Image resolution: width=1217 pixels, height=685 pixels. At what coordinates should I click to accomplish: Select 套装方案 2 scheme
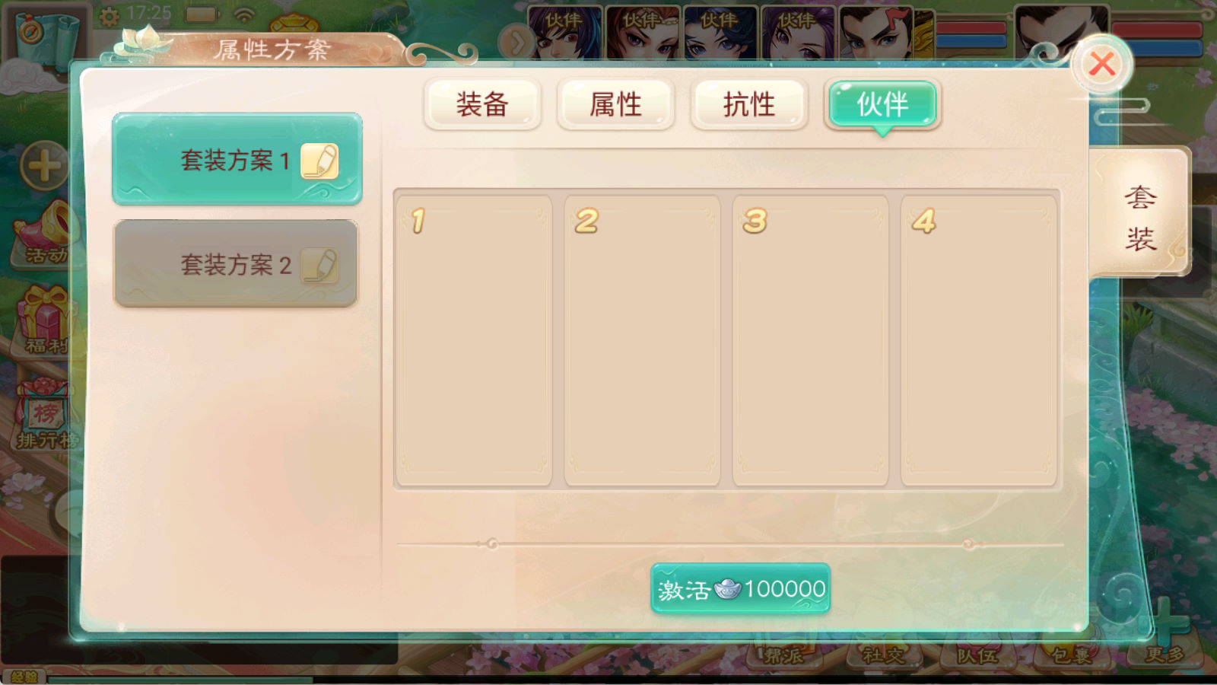pos(236,264)
